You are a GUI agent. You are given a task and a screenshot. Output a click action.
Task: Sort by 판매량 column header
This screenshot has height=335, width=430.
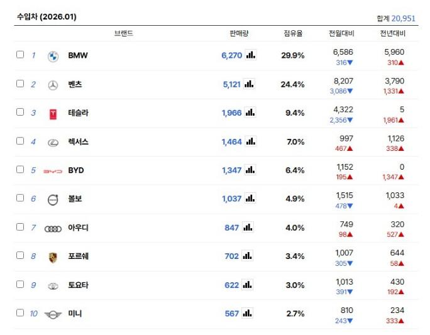point(240,33)
